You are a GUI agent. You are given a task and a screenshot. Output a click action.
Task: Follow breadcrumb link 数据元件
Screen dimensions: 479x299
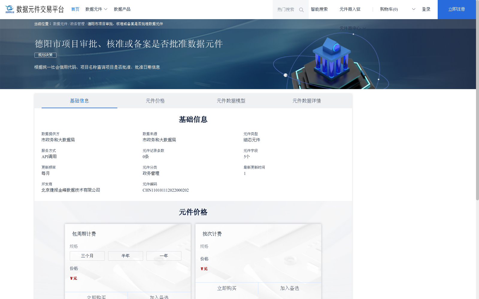[x=60, y=24]
